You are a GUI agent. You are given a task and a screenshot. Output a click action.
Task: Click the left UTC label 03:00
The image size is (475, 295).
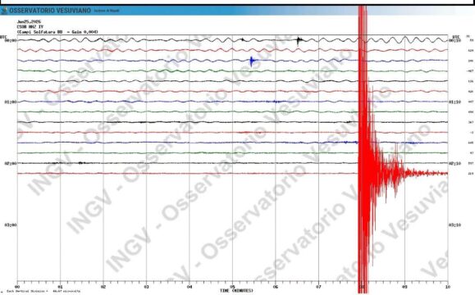[x=11, y=225]
